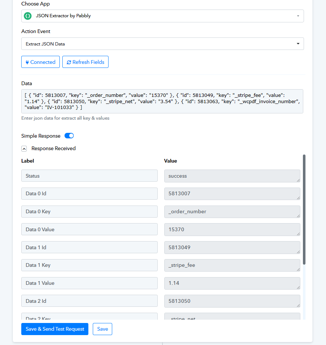Screen dimensions: 326x345
Task: Click the refresh arrows icon
Action: tap(69, 62)
